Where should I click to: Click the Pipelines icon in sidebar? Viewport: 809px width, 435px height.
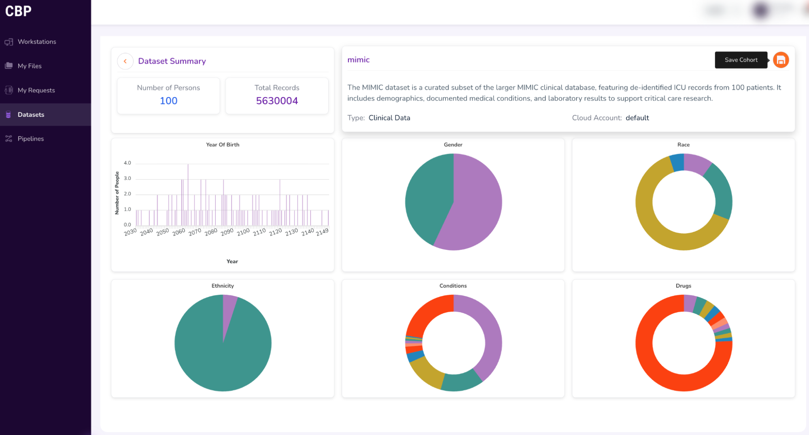(x=8, y=139)
